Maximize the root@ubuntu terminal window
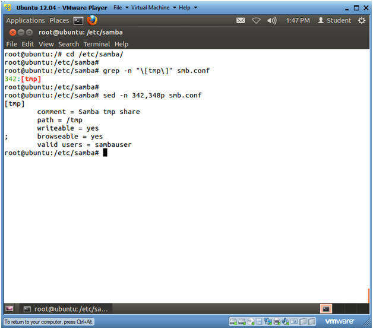 pyautogui.click(x=29, y=32)
